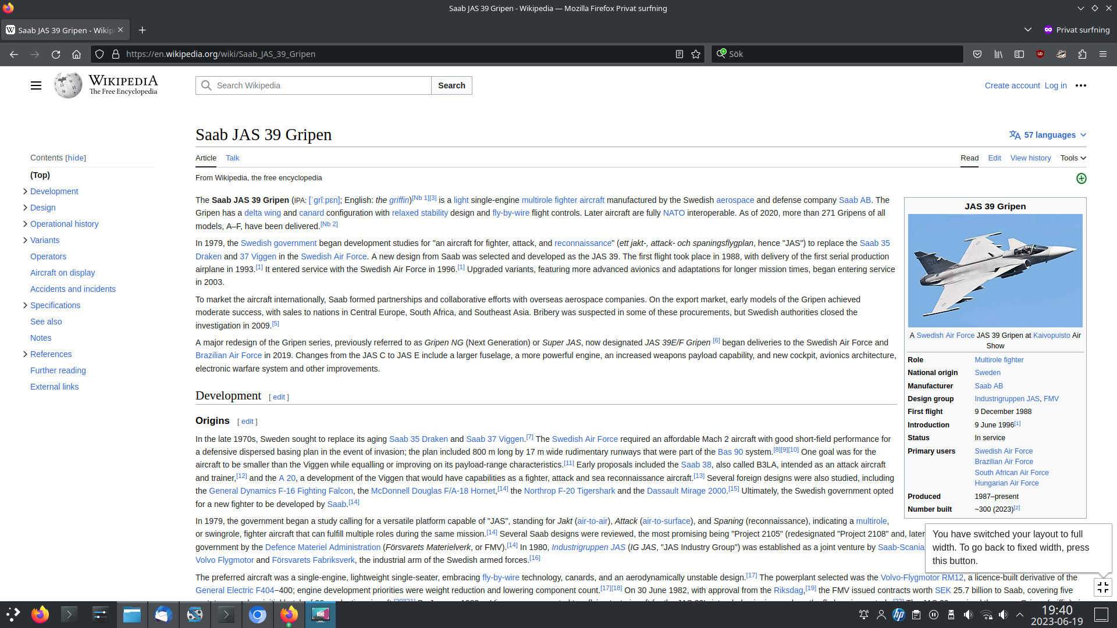The width and height of the screenshot is (1117, 628).
Task: Open Wikipedia personal tools ellipsis menu
Action: [x=1080, y=85]
